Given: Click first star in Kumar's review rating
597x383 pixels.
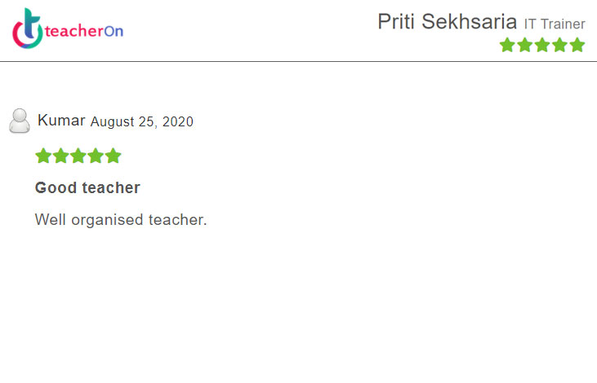Looking at the screenshot, I should tap(43, 156).
